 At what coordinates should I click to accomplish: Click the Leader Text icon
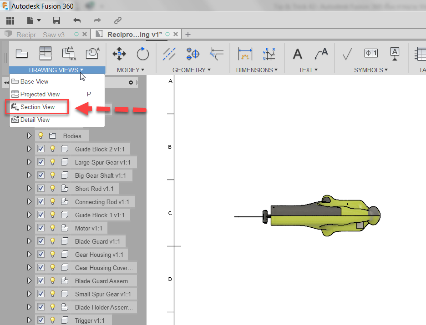coord(322,53)
